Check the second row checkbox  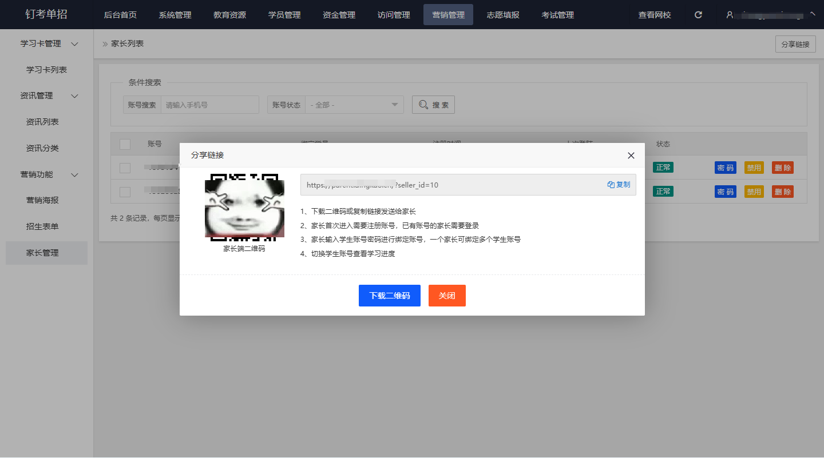pyautogui.click(x=125, y=192)
